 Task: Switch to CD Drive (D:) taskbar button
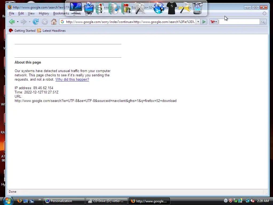[x=107, y=201]
